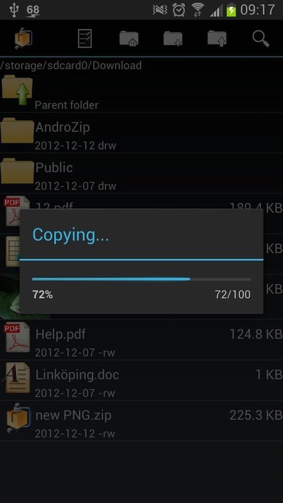Tap the Parent folder green arrow icon
Screen dimensions: 283x503
coord(17,90)
